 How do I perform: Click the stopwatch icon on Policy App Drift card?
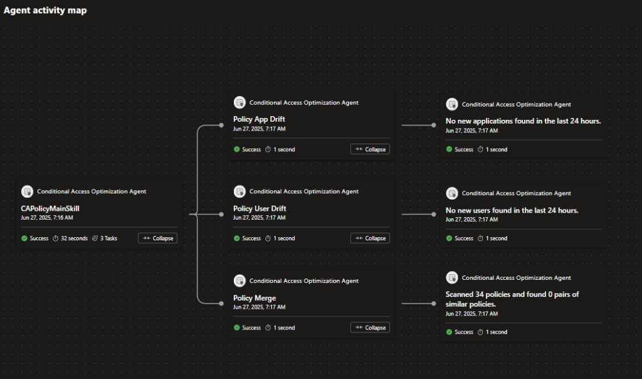[x=268, y=149]
